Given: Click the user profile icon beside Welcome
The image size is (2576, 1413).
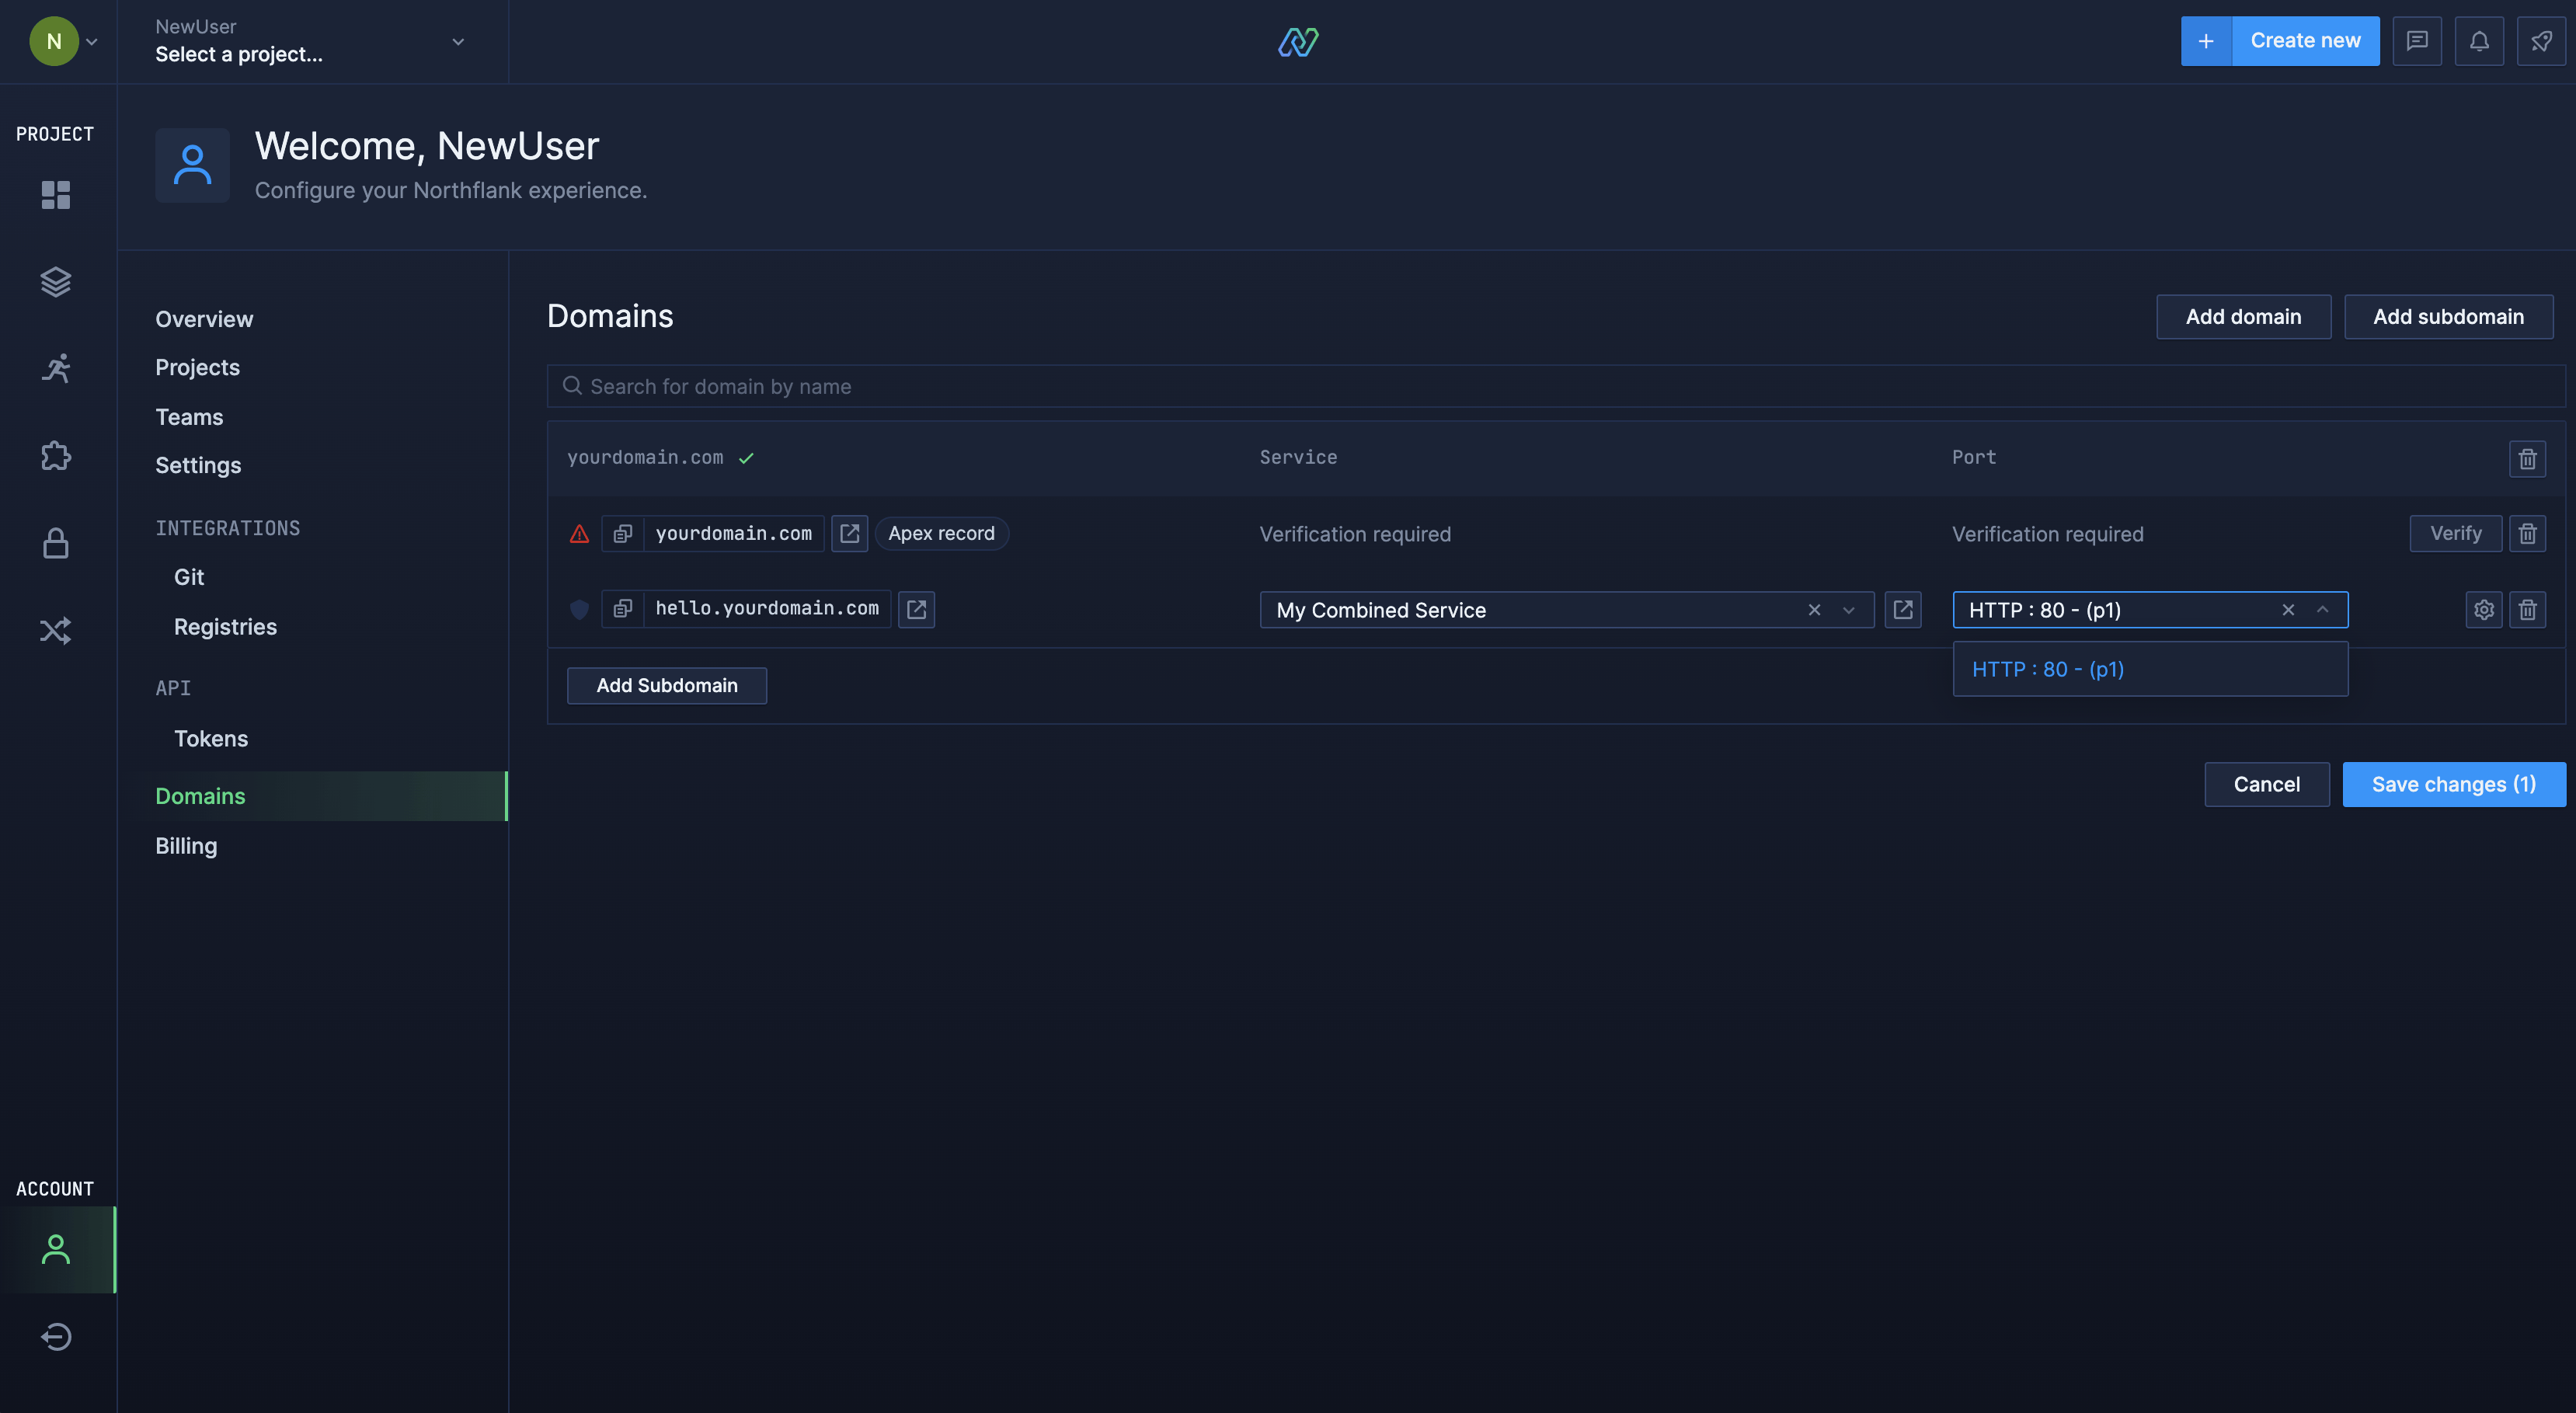Looking at the screenshot, I should tap(192, 165).
